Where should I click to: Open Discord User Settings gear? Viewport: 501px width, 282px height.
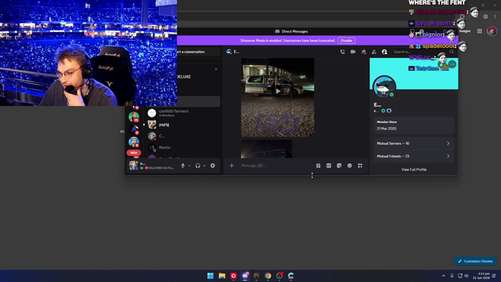(x=212, y=165)
